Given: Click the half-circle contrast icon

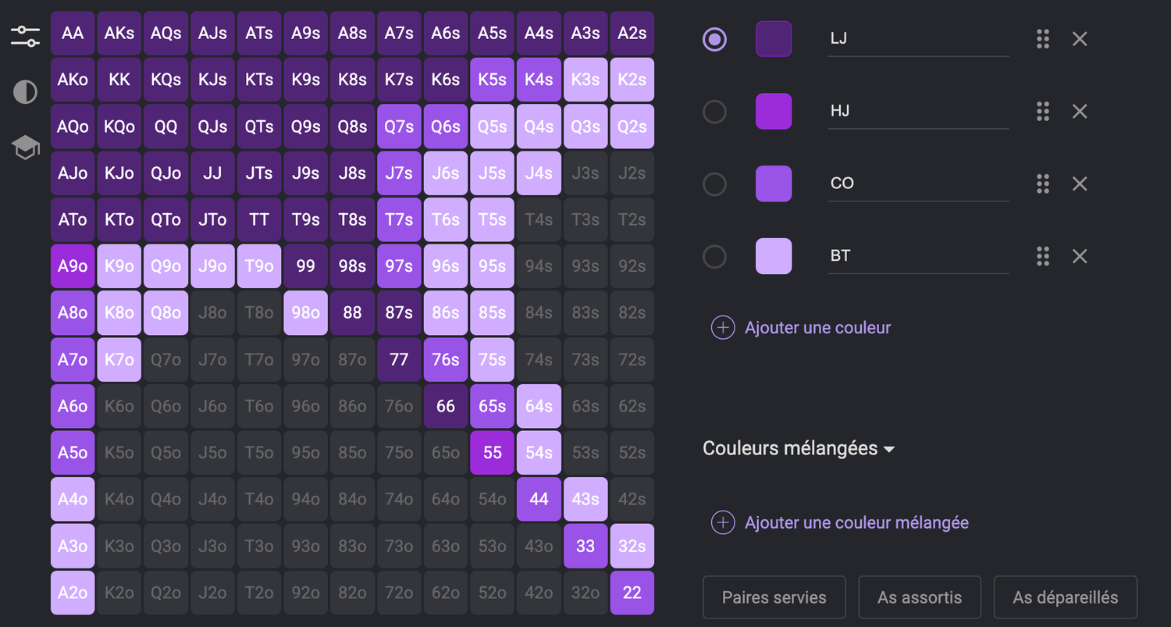Looking at the screenshot, I should [x=25, y=92].
